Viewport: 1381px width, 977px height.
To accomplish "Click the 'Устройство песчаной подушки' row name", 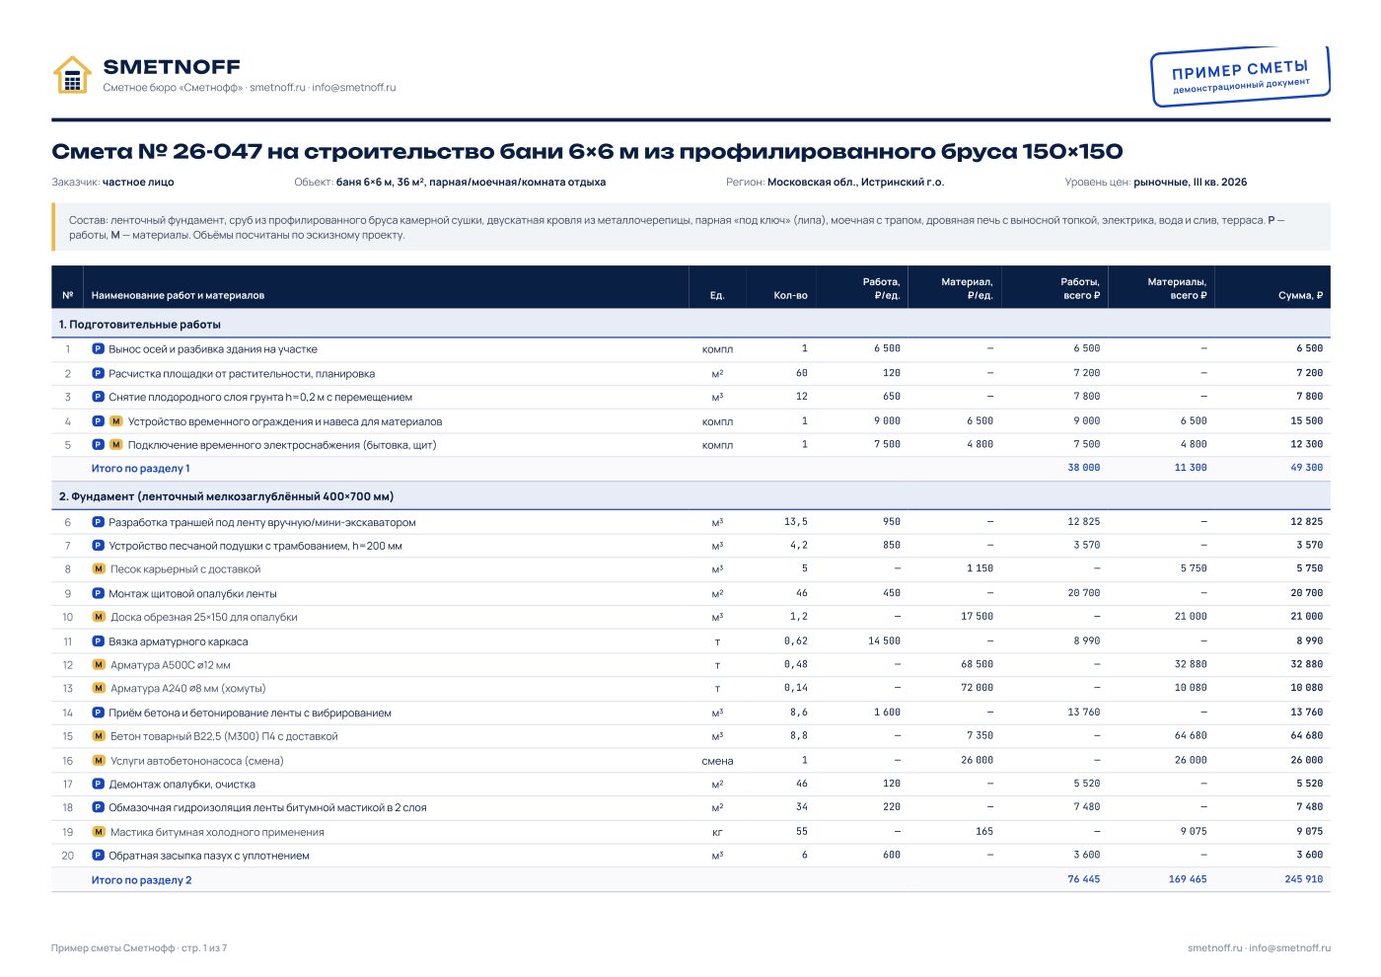I will pos(255,546).
